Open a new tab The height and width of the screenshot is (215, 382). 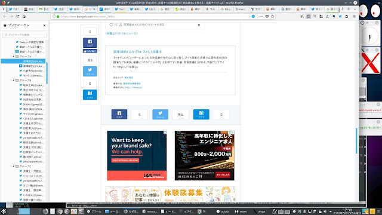click(x=349, y=9)
